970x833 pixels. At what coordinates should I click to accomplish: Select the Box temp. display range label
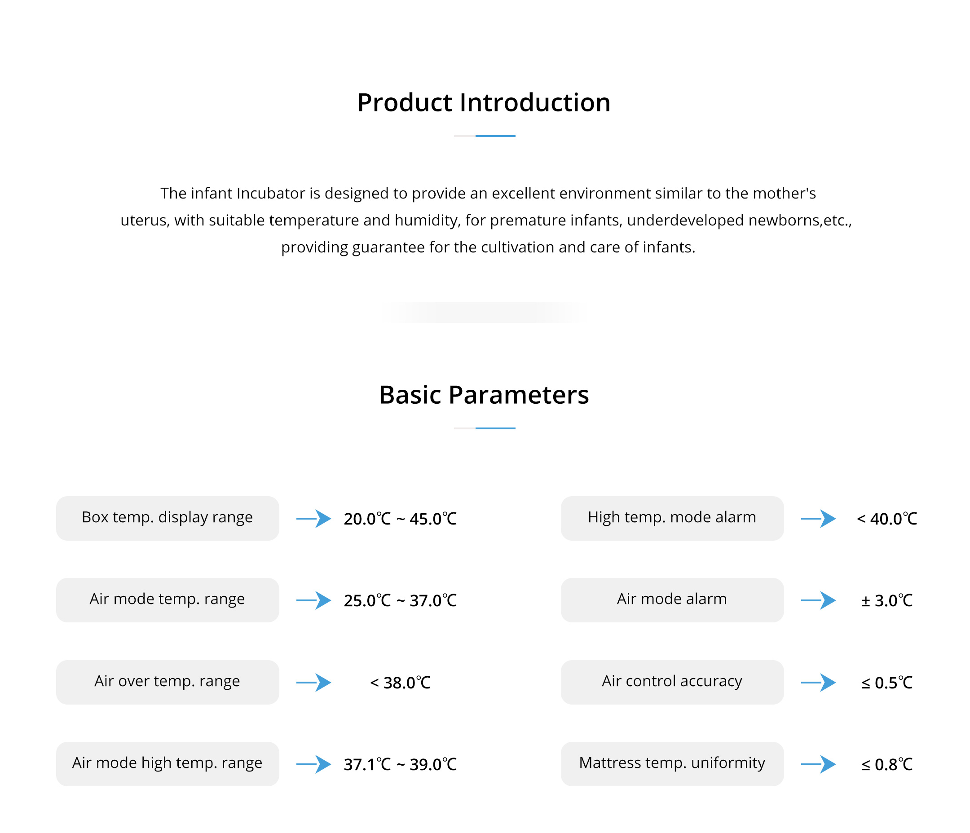168,518
